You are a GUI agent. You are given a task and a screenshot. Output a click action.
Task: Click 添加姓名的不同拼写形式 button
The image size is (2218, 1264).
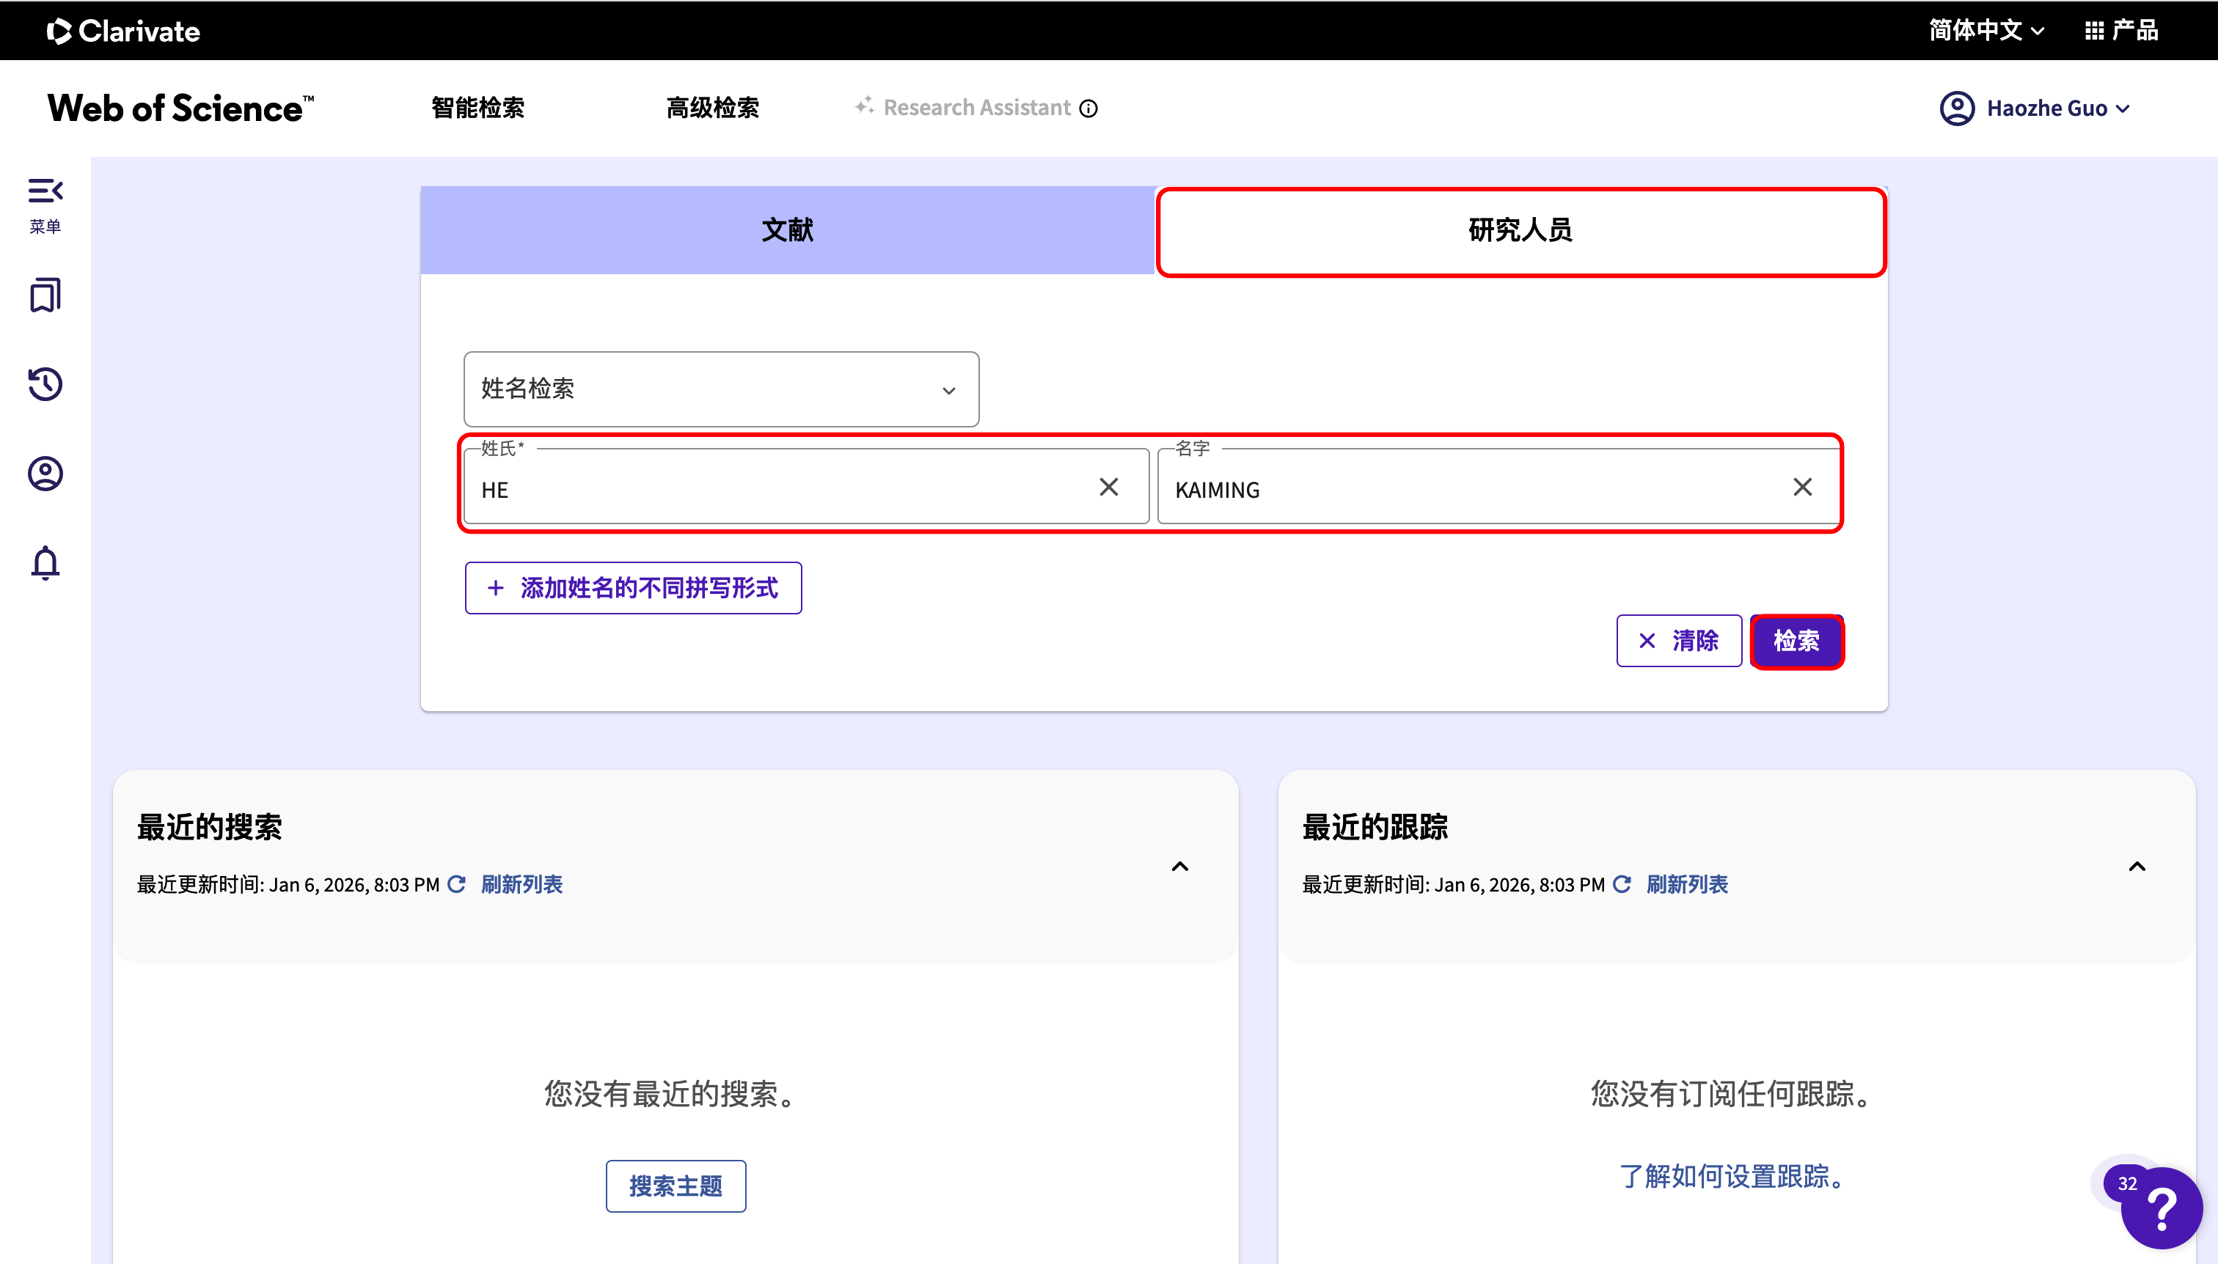click(633, 588)
